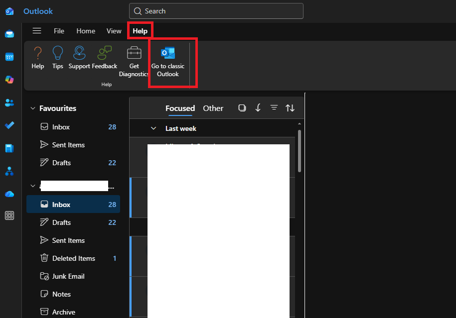Open Inbox under Favourites
The width and height of the screenshot is (456, 318).
pyautogui.click(x=73, y=127)
